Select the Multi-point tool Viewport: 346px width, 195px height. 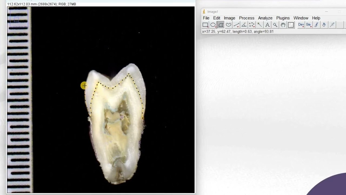[x=252, y=25]
